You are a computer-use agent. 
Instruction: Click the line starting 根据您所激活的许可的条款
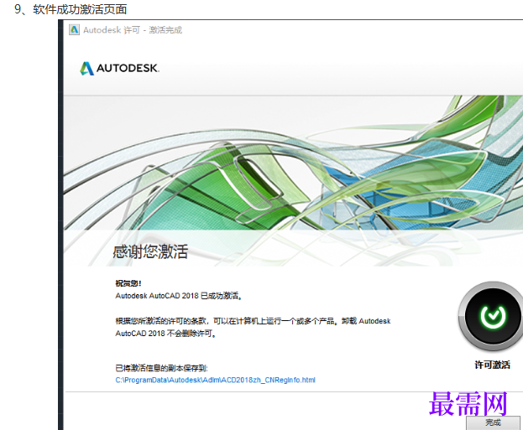pyautogui.click(x=253, y=321)
